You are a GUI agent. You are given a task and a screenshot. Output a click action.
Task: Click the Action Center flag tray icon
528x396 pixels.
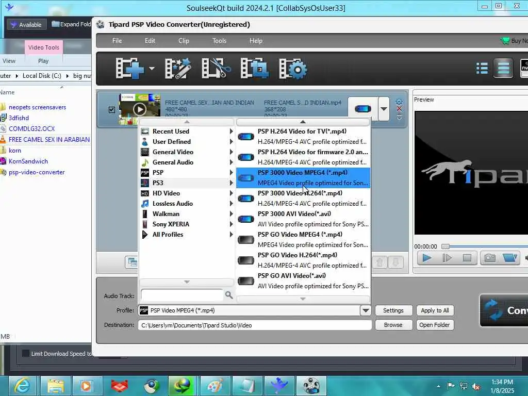pyautogui.click(x=451, y=386)
